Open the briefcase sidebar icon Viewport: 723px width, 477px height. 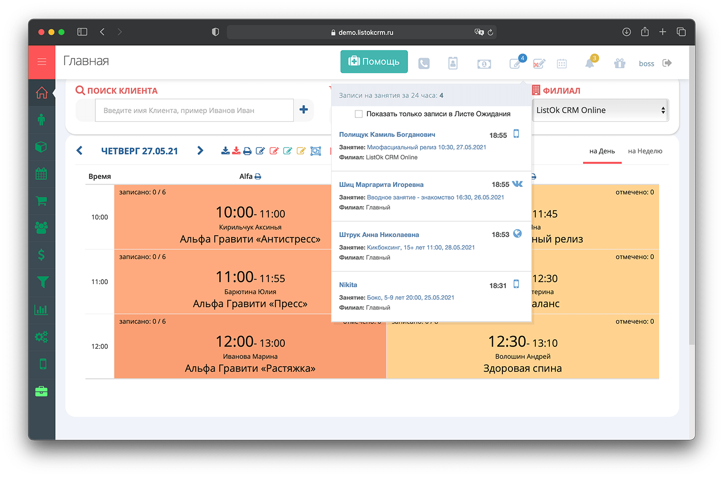pos(42,391)
